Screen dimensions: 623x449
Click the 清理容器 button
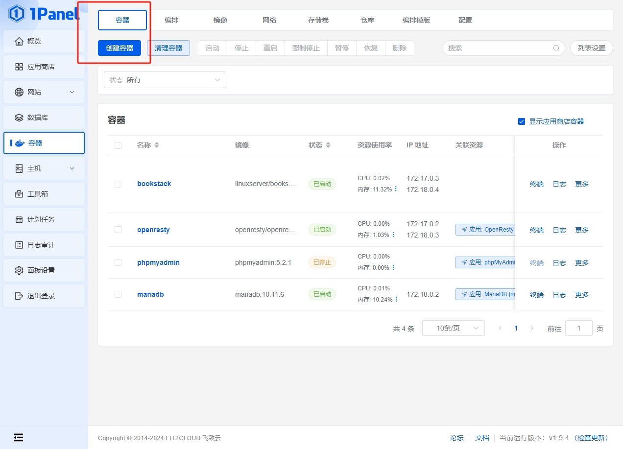[x=168, y=48]
